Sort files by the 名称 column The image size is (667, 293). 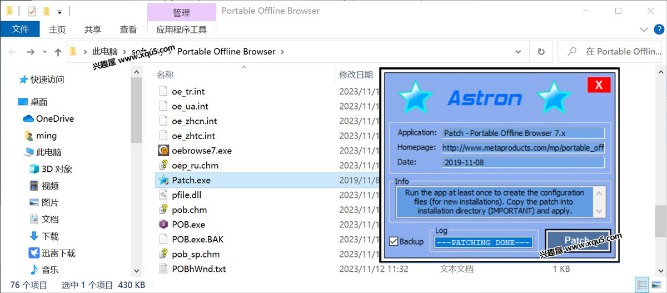pos(165,75)
